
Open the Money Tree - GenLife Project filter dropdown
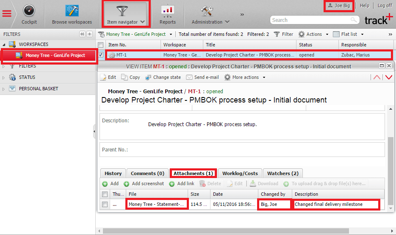pyautogui.click(x=171, y=34)
